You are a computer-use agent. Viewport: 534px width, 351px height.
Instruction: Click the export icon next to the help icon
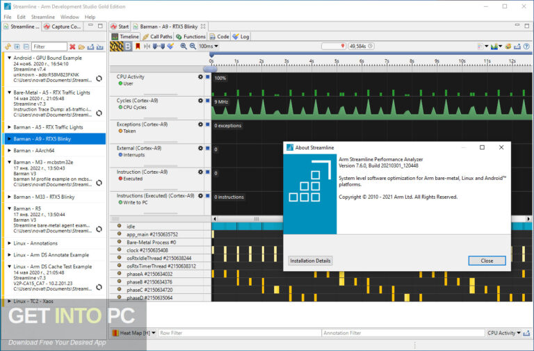coord(517,47)
